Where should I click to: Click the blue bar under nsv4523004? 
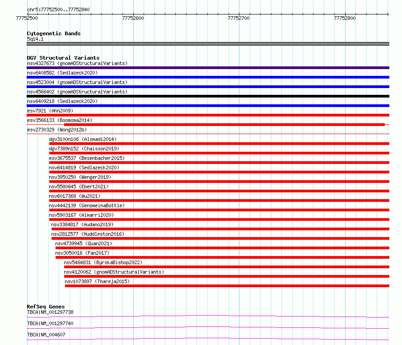pyautogui.click(x=208, y=87)
